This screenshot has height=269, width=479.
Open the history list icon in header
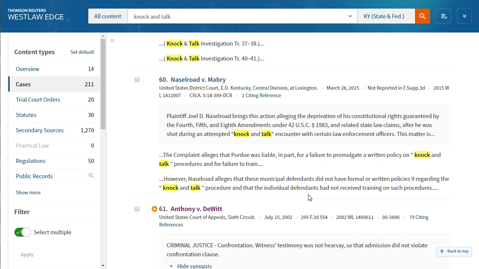pyautogui.click(x=443, y=16)
